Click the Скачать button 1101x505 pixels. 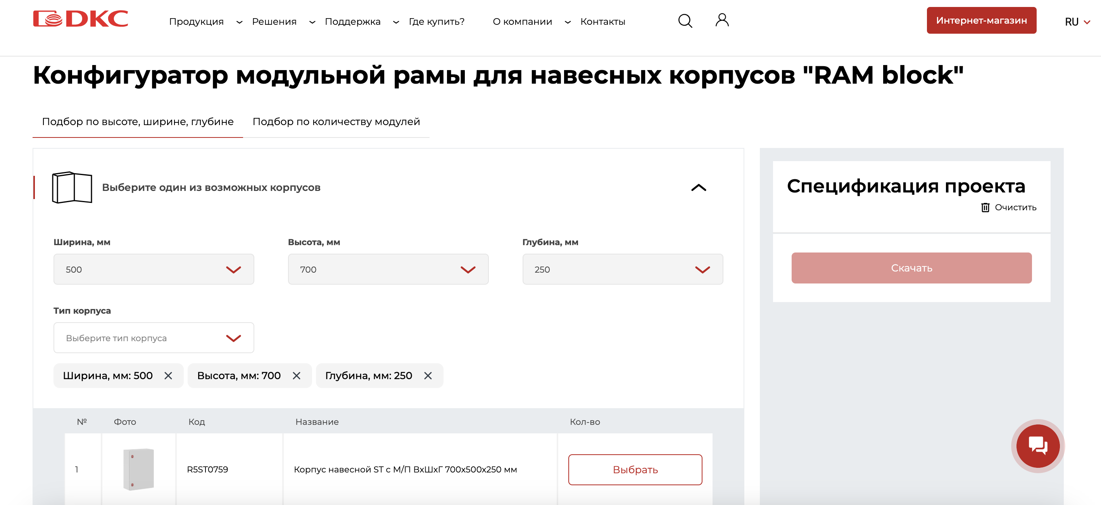911,268
